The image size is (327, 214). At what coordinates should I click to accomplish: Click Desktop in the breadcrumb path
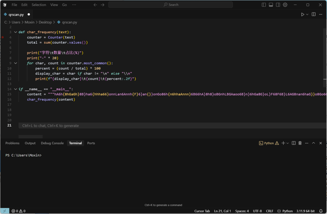coord(45,22)
